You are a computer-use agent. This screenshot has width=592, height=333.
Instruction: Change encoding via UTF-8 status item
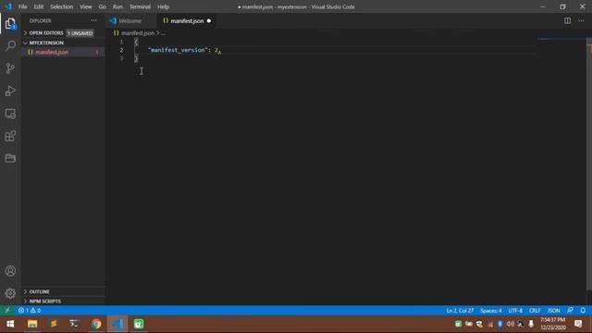tap(515, 311)
